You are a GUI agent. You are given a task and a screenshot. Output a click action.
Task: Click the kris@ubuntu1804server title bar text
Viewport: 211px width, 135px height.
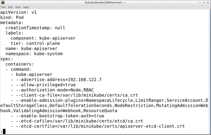tap(105, 2)
